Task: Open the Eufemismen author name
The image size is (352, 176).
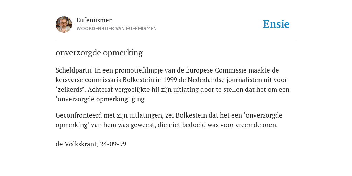Action: coord(95,20)
